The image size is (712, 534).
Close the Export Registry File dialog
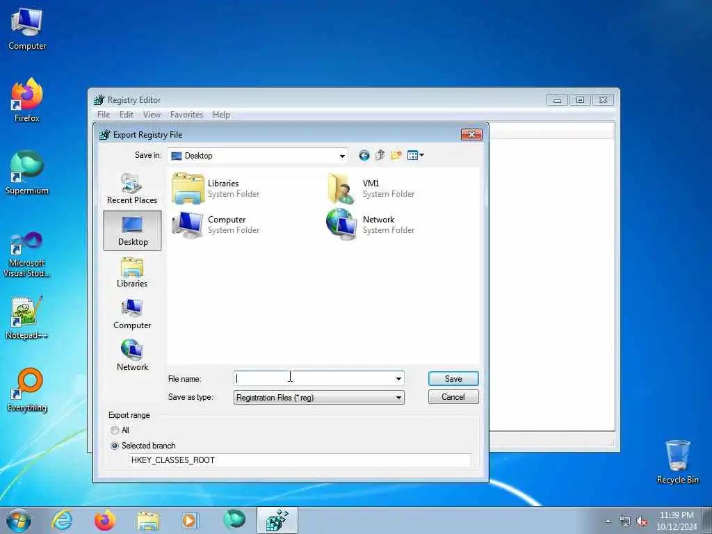pyautogui.click(x=471, y=134)
